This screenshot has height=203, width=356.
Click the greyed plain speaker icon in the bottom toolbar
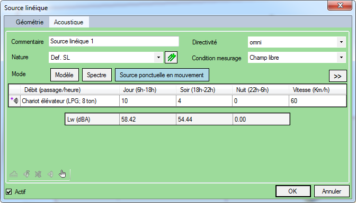50,174
